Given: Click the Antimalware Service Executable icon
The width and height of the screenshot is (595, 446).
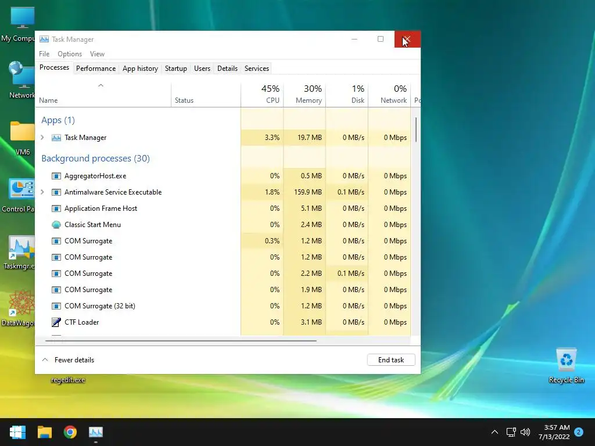Looking at the screenshot, I should coord(56,192).
